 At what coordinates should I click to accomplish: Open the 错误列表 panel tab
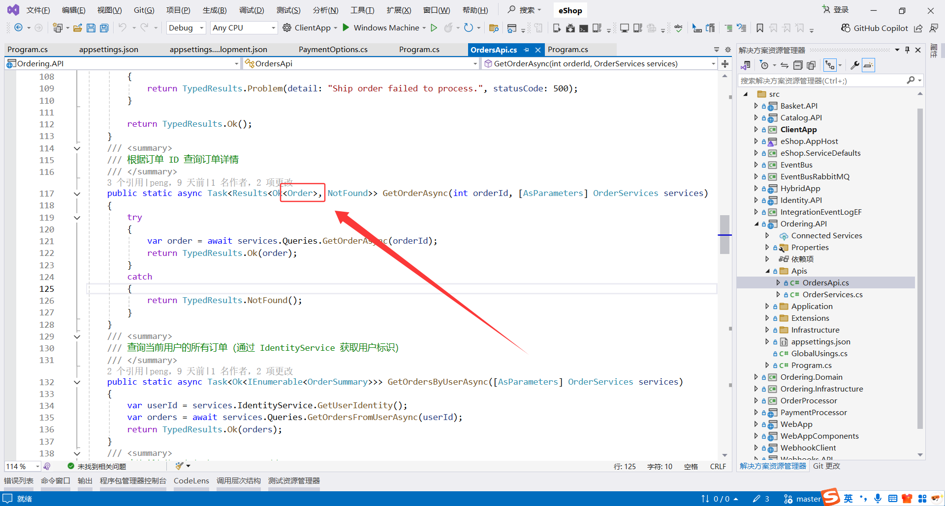[19, 480]
